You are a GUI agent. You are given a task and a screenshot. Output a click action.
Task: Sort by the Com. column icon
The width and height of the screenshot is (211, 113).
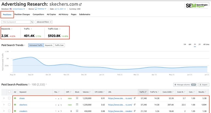(194, 92)
